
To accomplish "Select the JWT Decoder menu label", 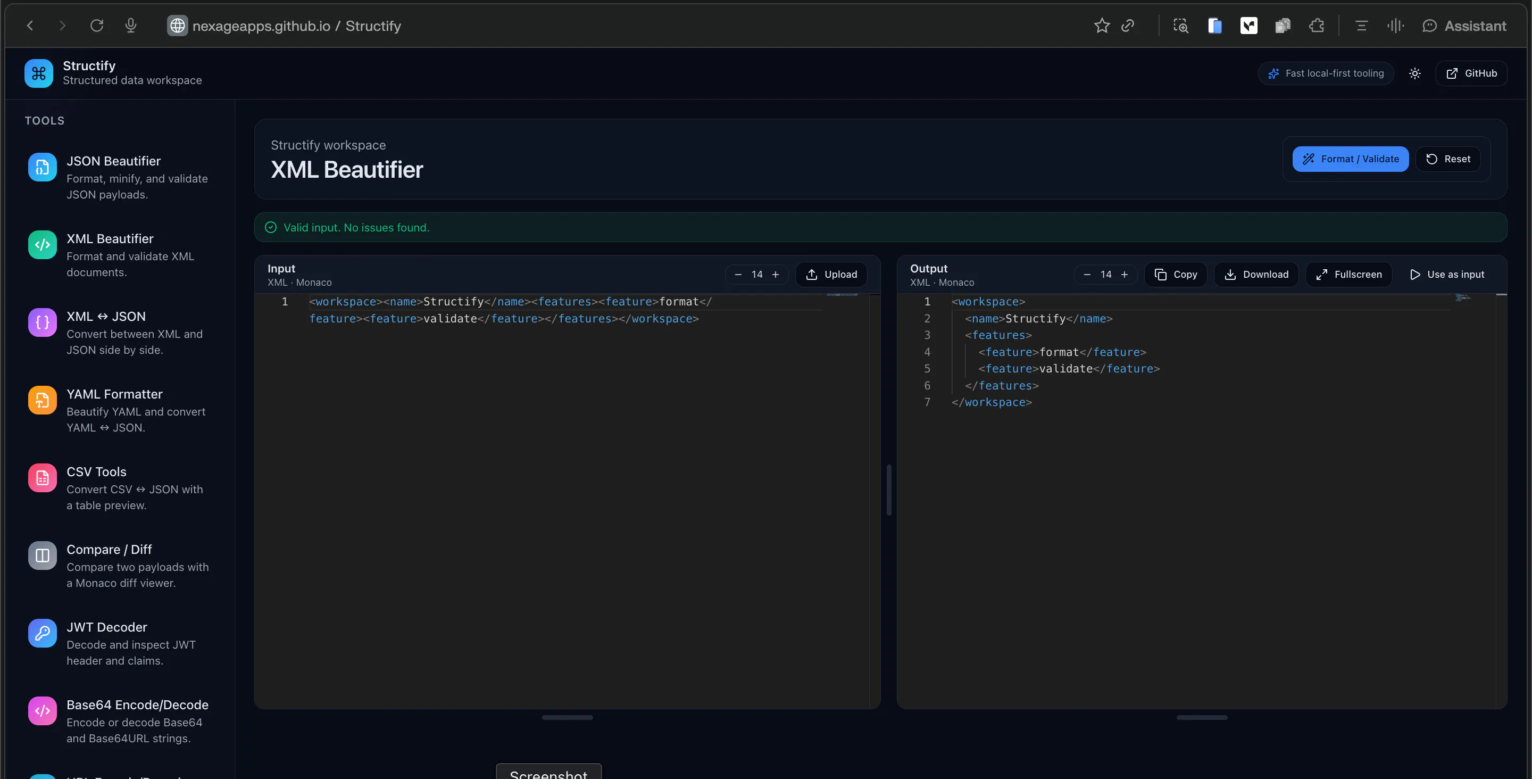I will 106,627.
